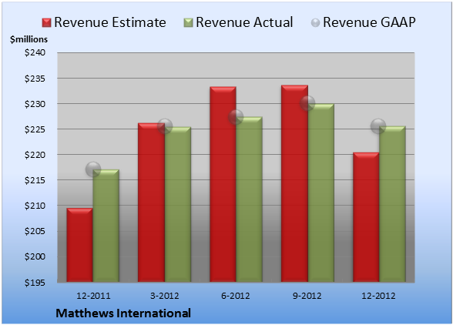Screen dimensions: 453x325
Task: Click the $240 axis value
Action: 35,52
